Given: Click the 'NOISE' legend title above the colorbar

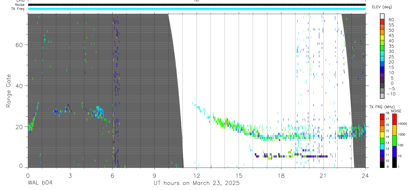Looking at the screenshot, I should [x=396, y=111].
